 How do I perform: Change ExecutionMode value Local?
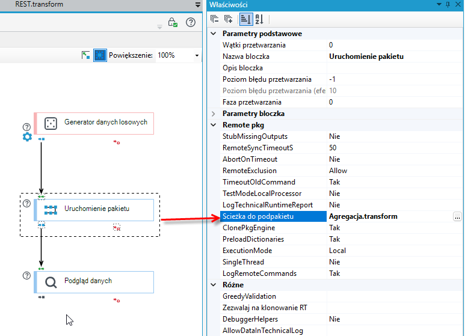coord(395,251)
